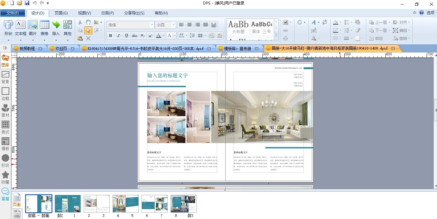Open the 图库 gallery in left sidebar
Screen dimensions: 437x219
[5, 61]
